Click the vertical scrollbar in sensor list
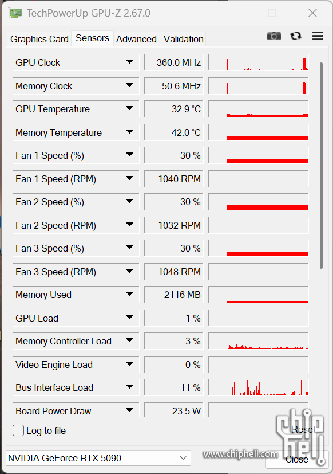This screenshot has width=333, height=474. coord(321,166)
